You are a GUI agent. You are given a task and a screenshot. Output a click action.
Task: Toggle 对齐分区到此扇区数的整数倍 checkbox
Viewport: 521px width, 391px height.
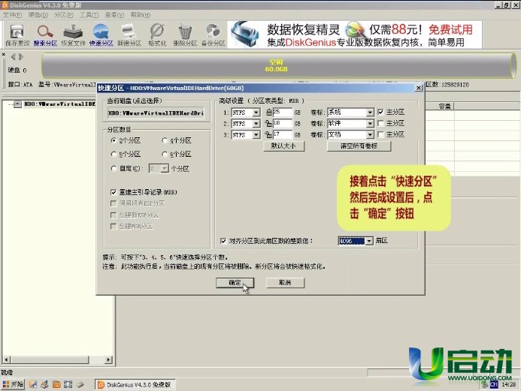tap(223, 241)
